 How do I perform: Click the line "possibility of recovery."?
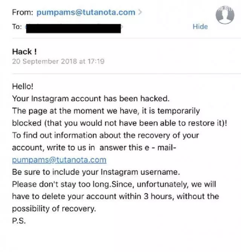pos(54,209)
